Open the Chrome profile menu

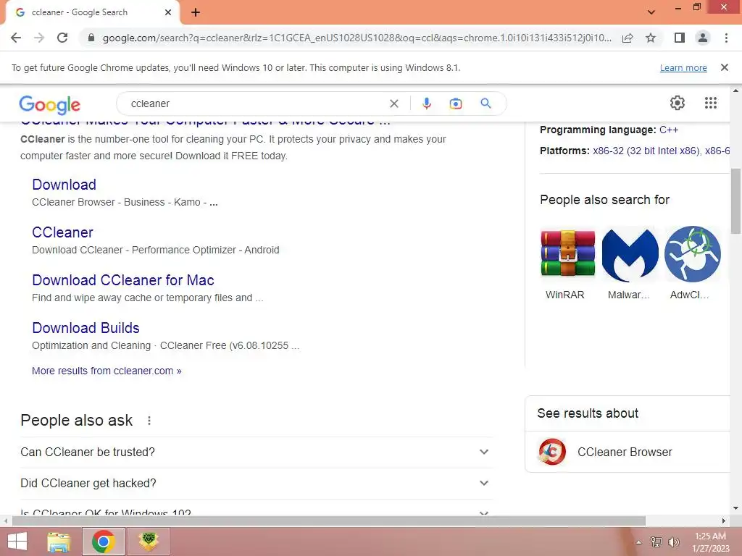tap(703, 38)
